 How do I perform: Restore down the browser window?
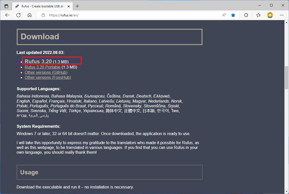click(271, 5)
